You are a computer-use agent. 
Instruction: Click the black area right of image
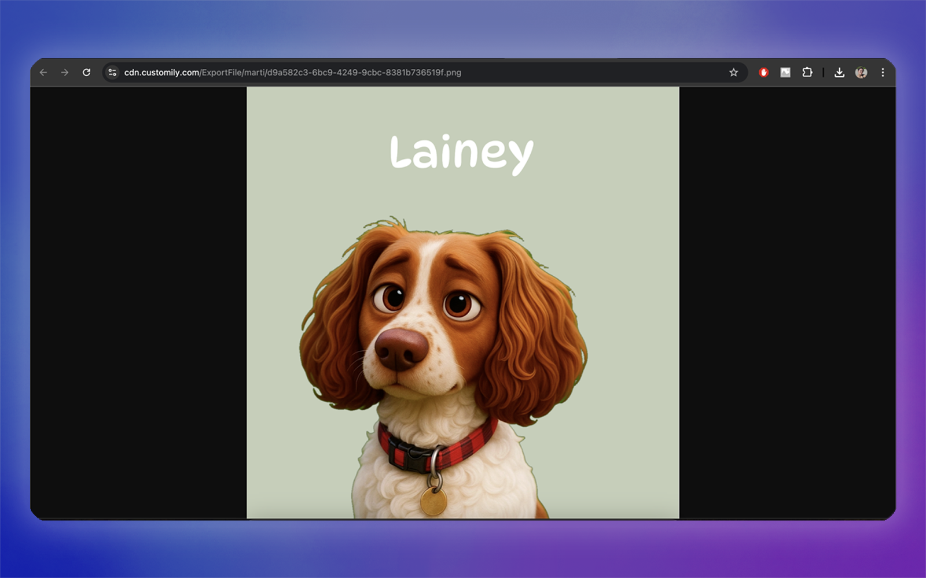tap(787, 301)
